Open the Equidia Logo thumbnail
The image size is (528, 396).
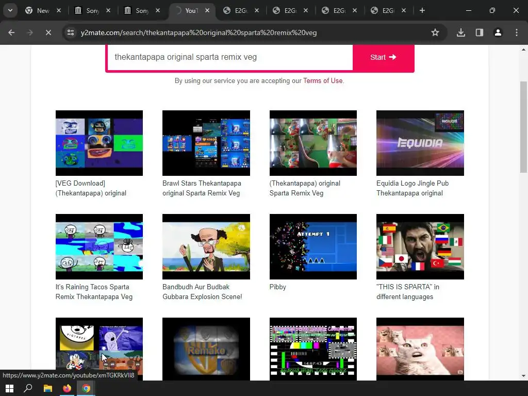point(420,143)
